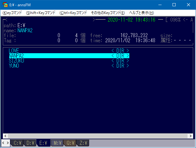Select the SIZUKU directory entry

(69, 61)
